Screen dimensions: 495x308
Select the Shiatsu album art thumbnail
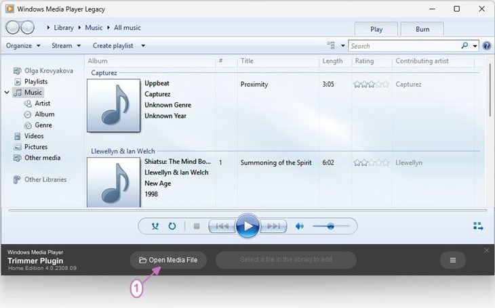click(x=114, y=182)
